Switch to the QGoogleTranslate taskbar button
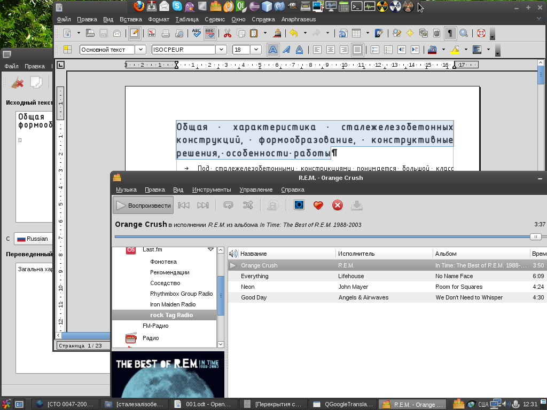547x410 pixels. pyautogui.click(x=343, y=405)
